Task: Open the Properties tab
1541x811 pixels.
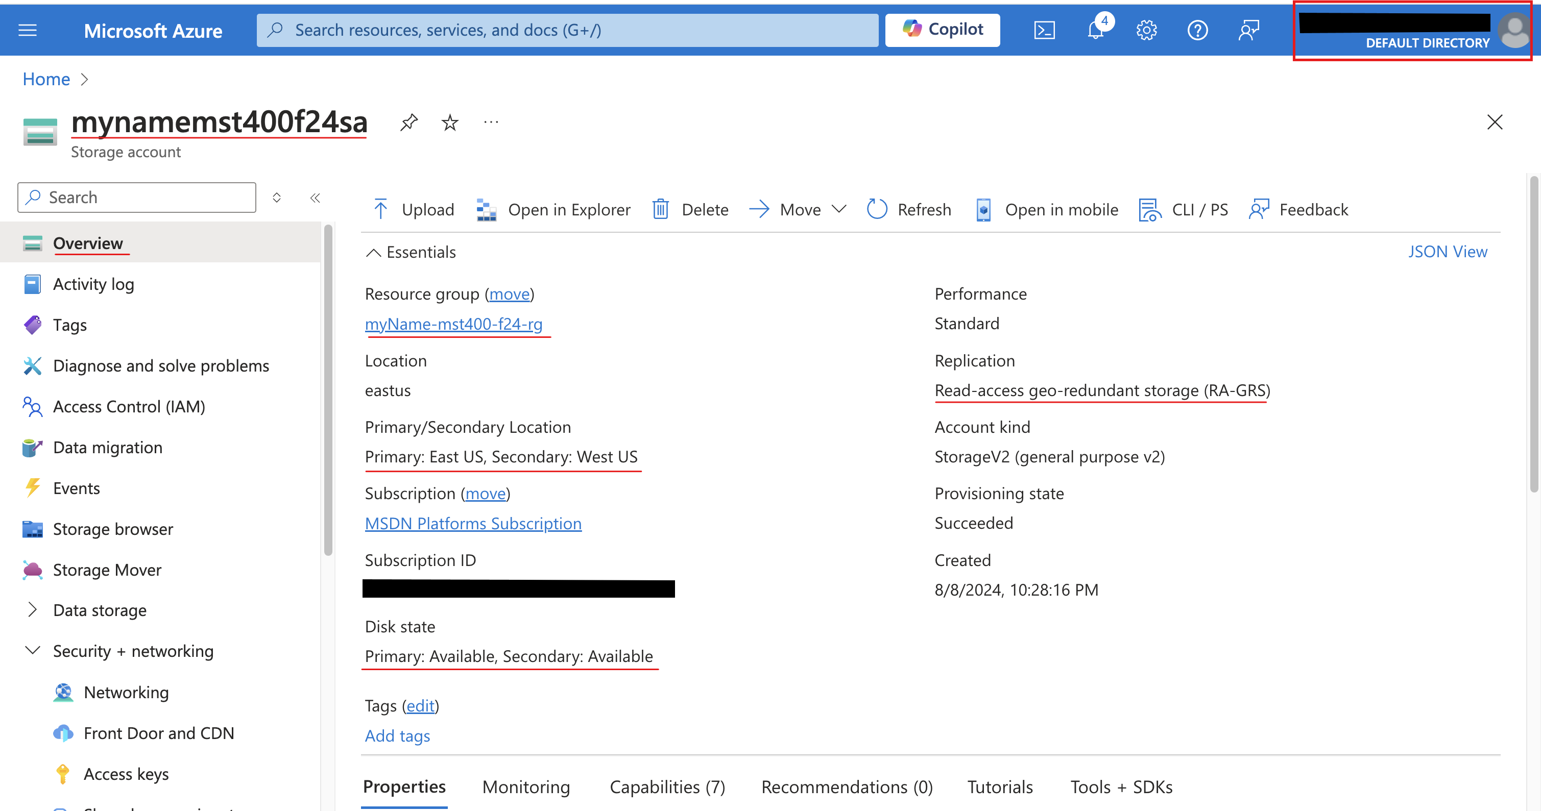Action: click(x=404, y=787)
